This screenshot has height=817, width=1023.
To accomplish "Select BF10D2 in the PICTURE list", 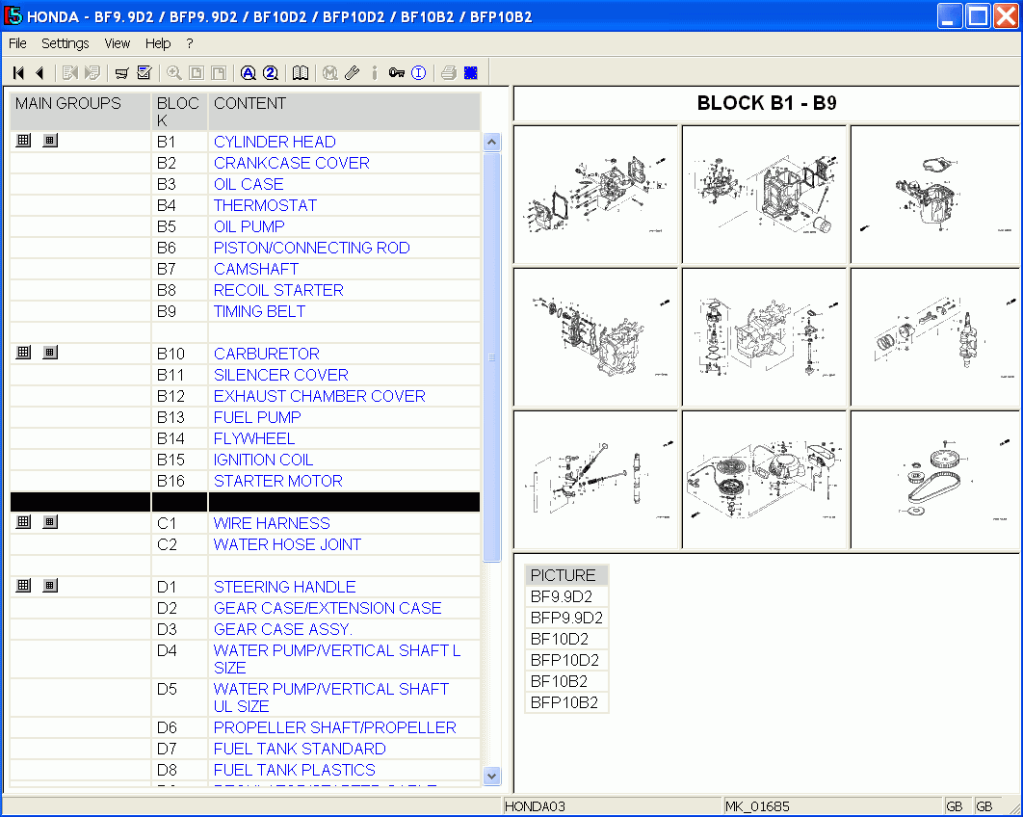I will coord(566,639).
